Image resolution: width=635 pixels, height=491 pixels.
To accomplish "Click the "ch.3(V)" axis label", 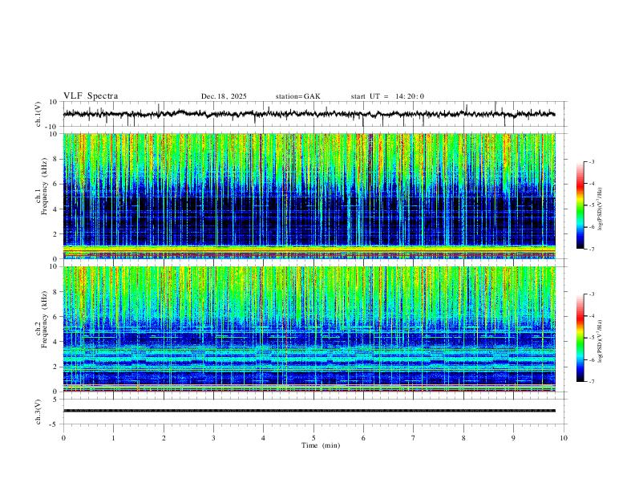I will point(38,412).
